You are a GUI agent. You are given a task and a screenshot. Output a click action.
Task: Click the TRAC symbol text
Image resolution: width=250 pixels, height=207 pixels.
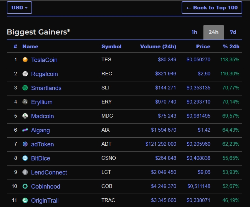pyautogui.click(x=108, y=200)
